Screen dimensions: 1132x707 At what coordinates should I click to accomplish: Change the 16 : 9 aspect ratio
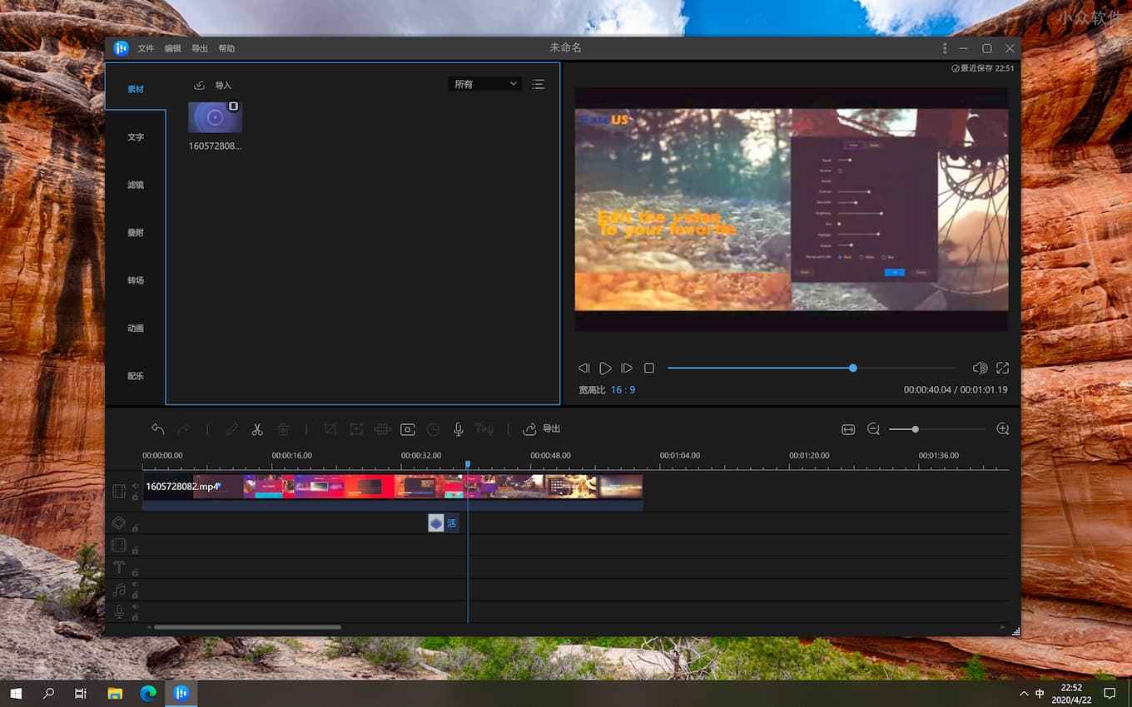click(x=623, y=390)
